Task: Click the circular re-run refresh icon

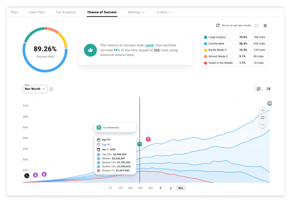Action: [x=218, y=25]
